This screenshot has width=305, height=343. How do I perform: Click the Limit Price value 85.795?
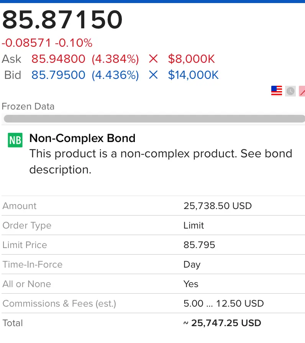pyautogui.click(x=199, y=245)
